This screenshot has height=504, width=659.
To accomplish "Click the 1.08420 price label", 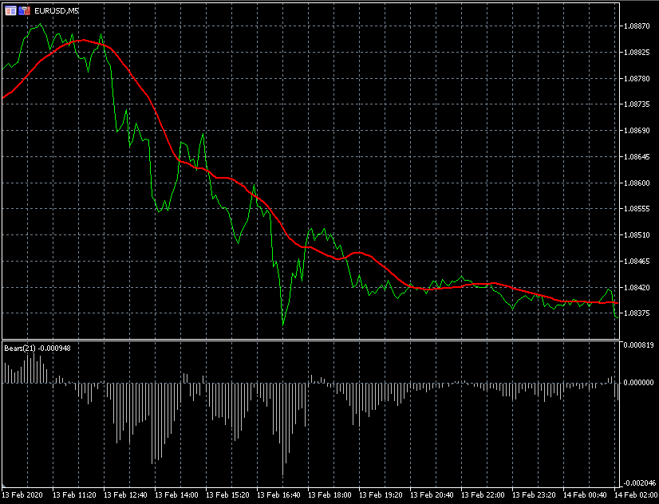I will (637, 287).
